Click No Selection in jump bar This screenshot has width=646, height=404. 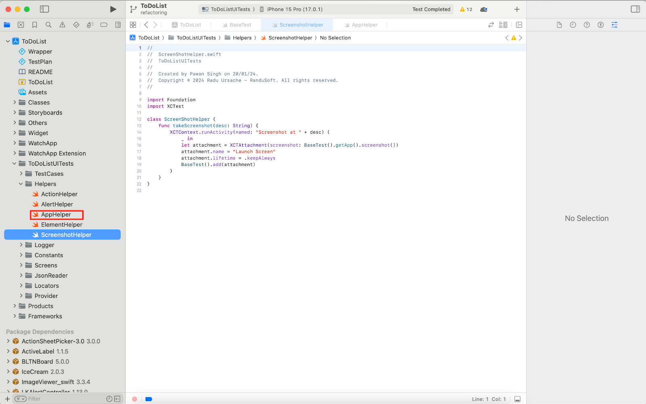(x=335, y=38)
